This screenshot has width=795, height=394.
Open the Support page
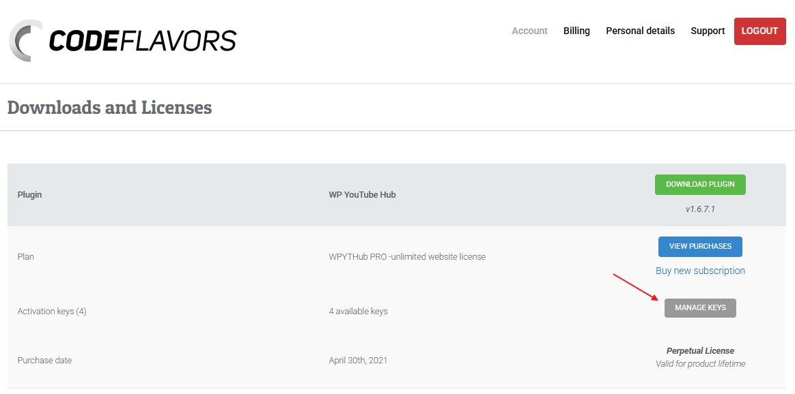(x=708, y=31)
